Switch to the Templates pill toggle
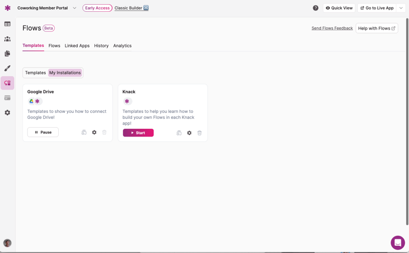The height and width of the screenshot is (253, 409). 36,72
